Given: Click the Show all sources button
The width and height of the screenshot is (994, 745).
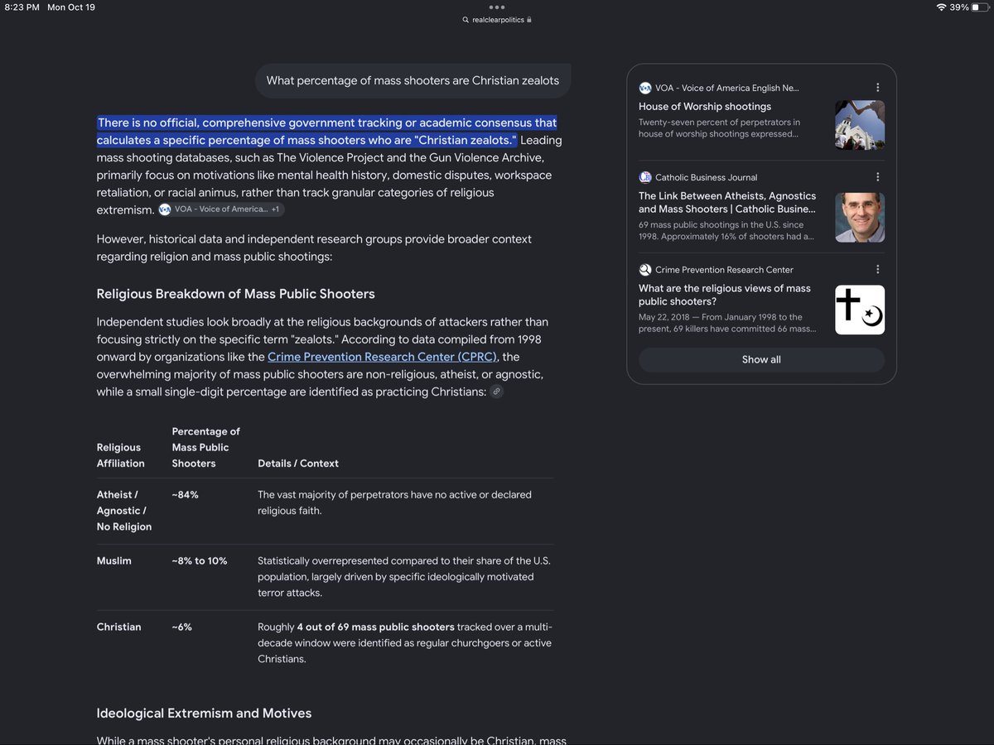Looking at the screenshot, I should 761,359.
